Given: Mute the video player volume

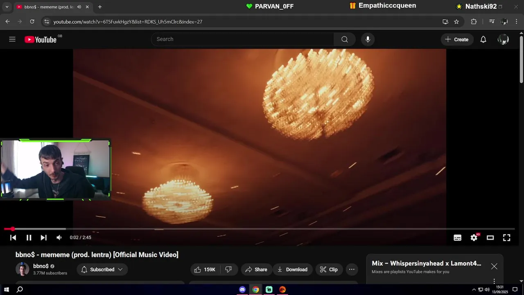Looking at the screenshot, I should click(59, 238).
